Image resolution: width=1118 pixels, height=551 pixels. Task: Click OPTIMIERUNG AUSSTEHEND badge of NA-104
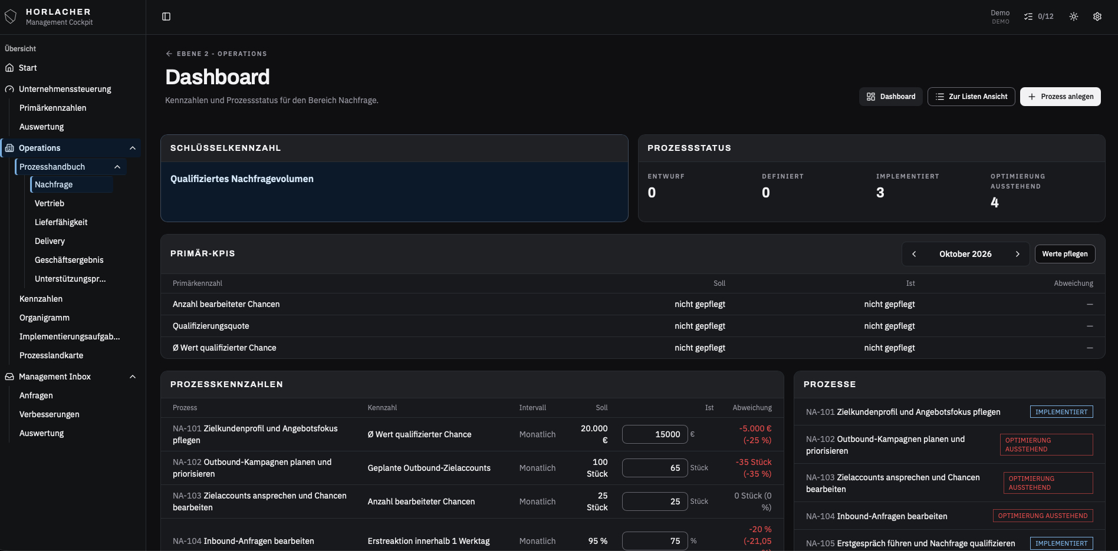(1043, 516)
